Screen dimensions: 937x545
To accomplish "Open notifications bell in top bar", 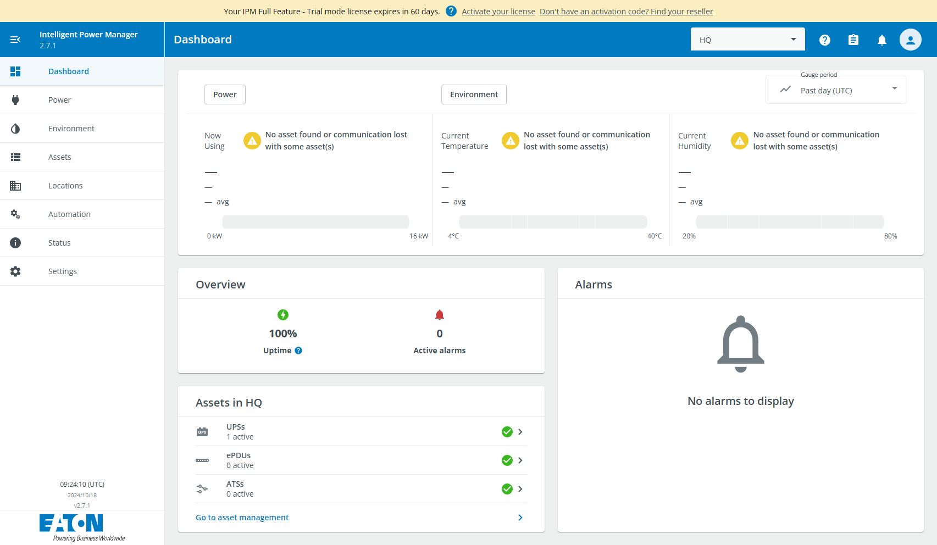I will (881, 40).
